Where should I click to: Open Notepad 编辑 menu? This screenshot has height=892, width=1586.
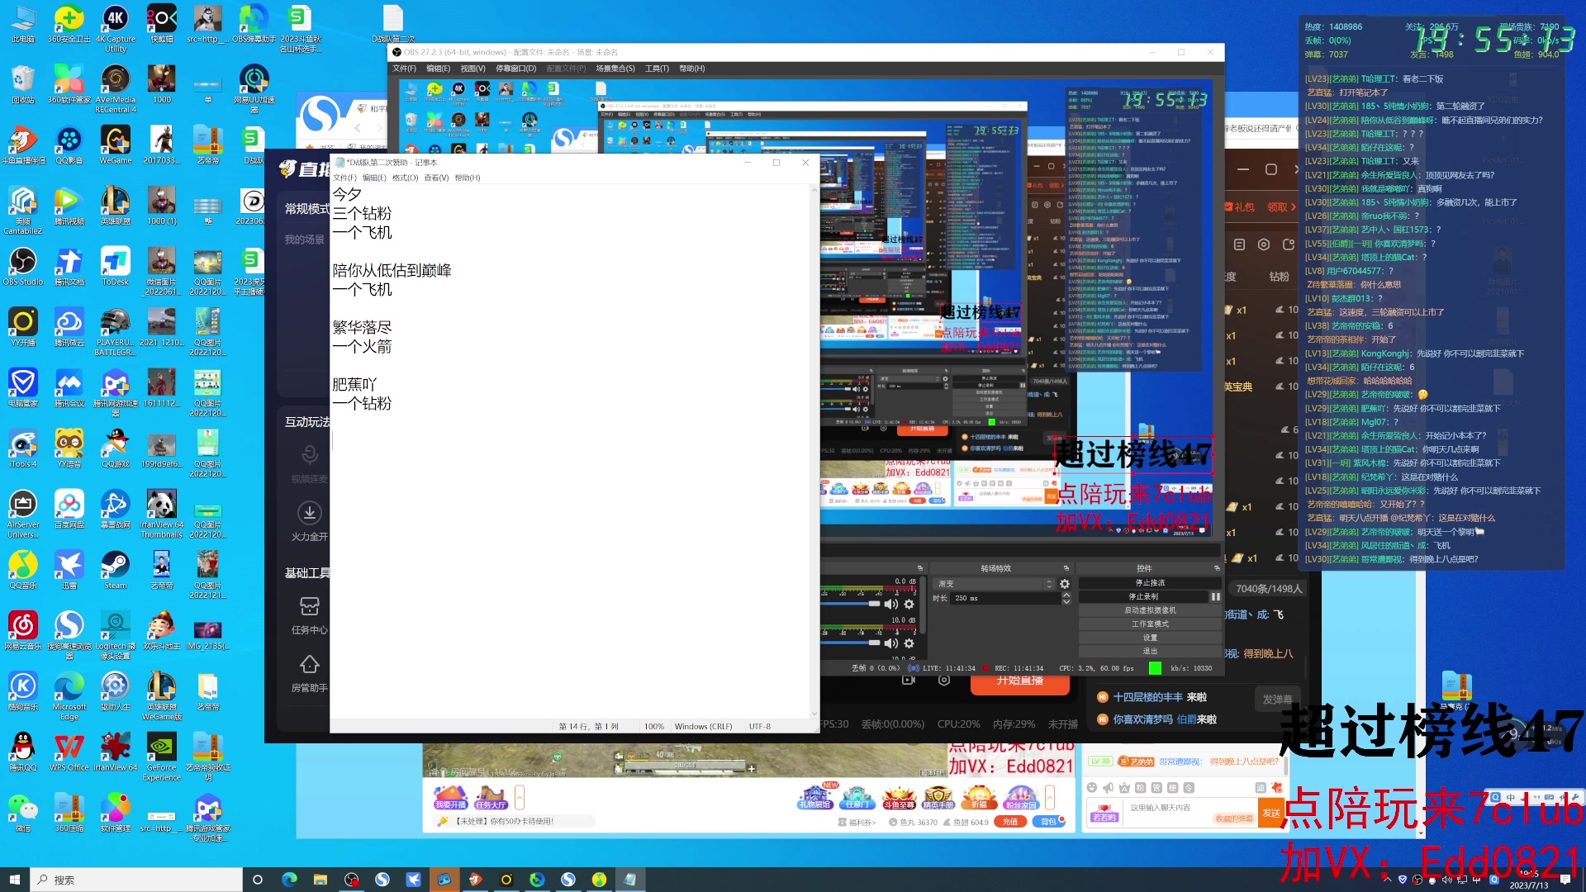[374, 178]
